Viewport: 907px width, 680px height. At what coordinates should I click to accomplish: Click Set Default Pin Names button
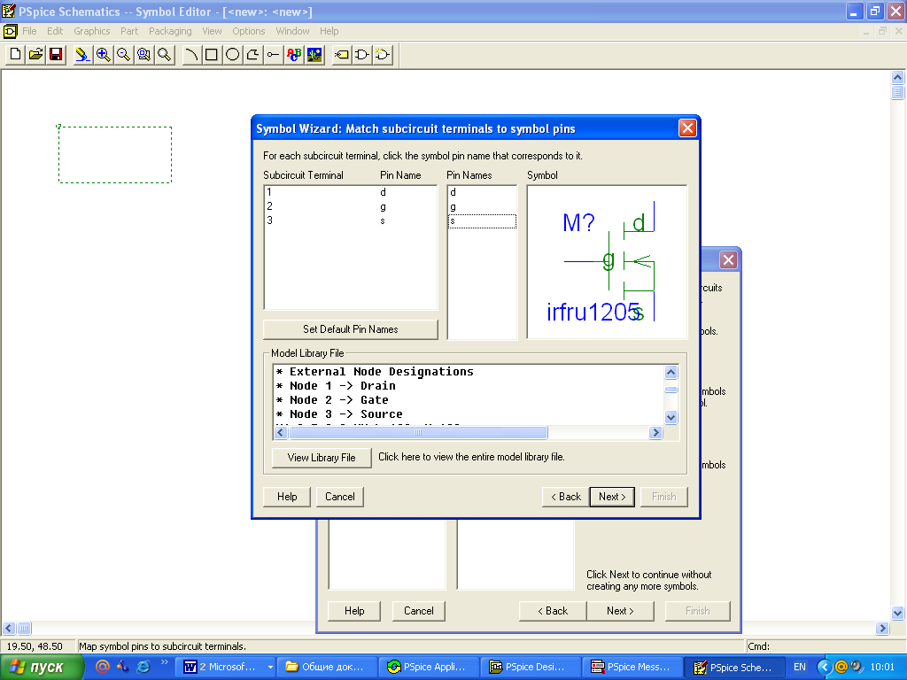(351, 329)
